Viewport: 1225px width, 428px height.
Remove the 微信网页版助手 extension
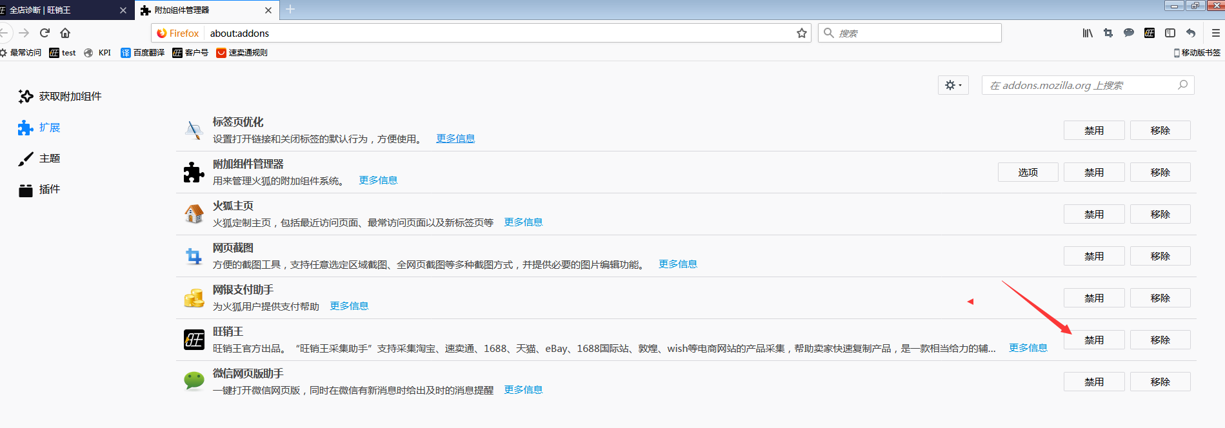1160,382
